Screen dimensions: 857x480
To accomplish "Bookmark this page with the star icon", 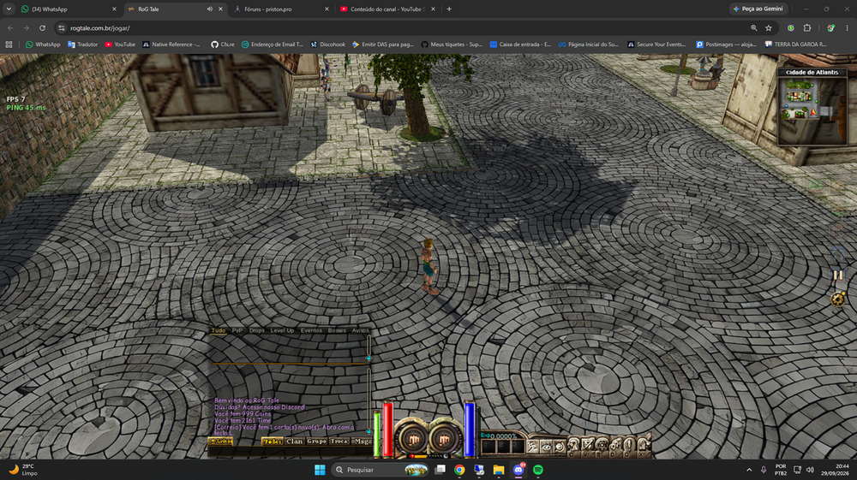I will click(769, 28).
